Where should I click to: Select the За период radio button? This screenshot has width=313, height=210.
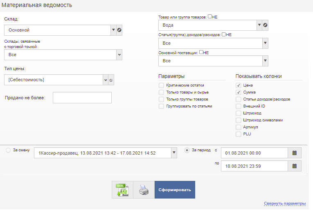pos(187,151)
